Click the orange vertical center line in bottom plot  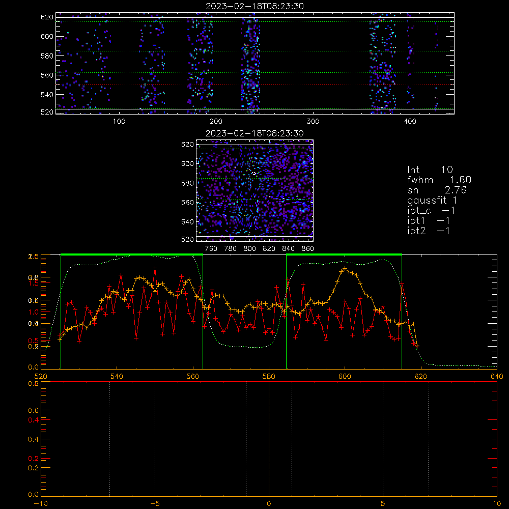[x=269, y=438]
